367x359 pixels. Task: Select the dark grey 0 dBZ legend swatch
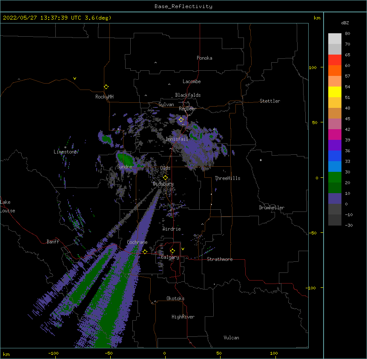[x=335, y=209]
